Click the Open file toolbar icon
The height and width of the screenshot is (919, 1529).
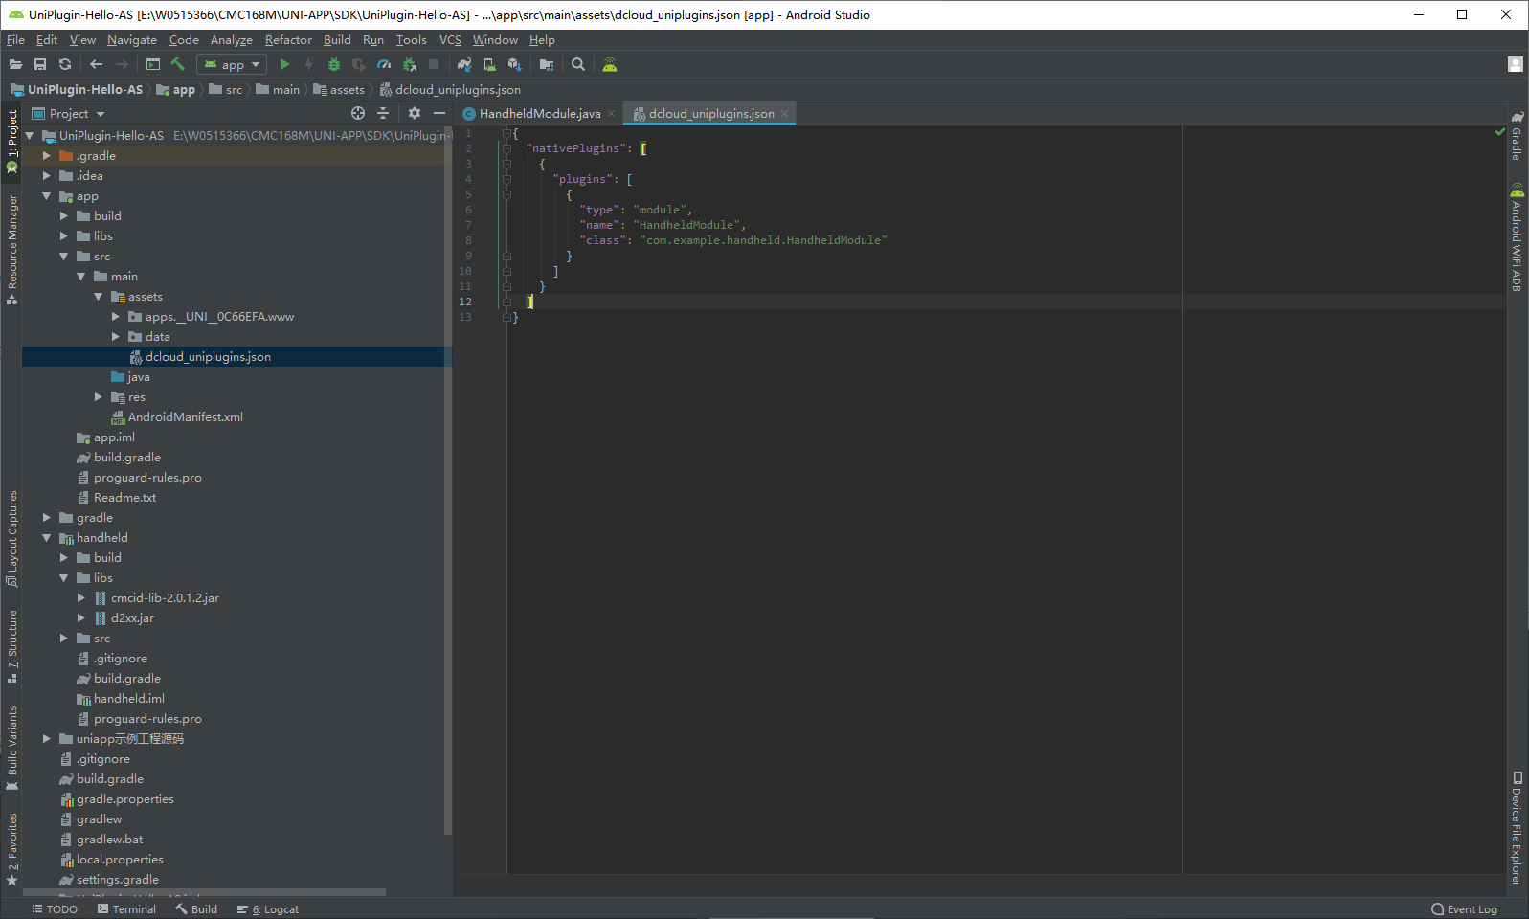point(15,64)
